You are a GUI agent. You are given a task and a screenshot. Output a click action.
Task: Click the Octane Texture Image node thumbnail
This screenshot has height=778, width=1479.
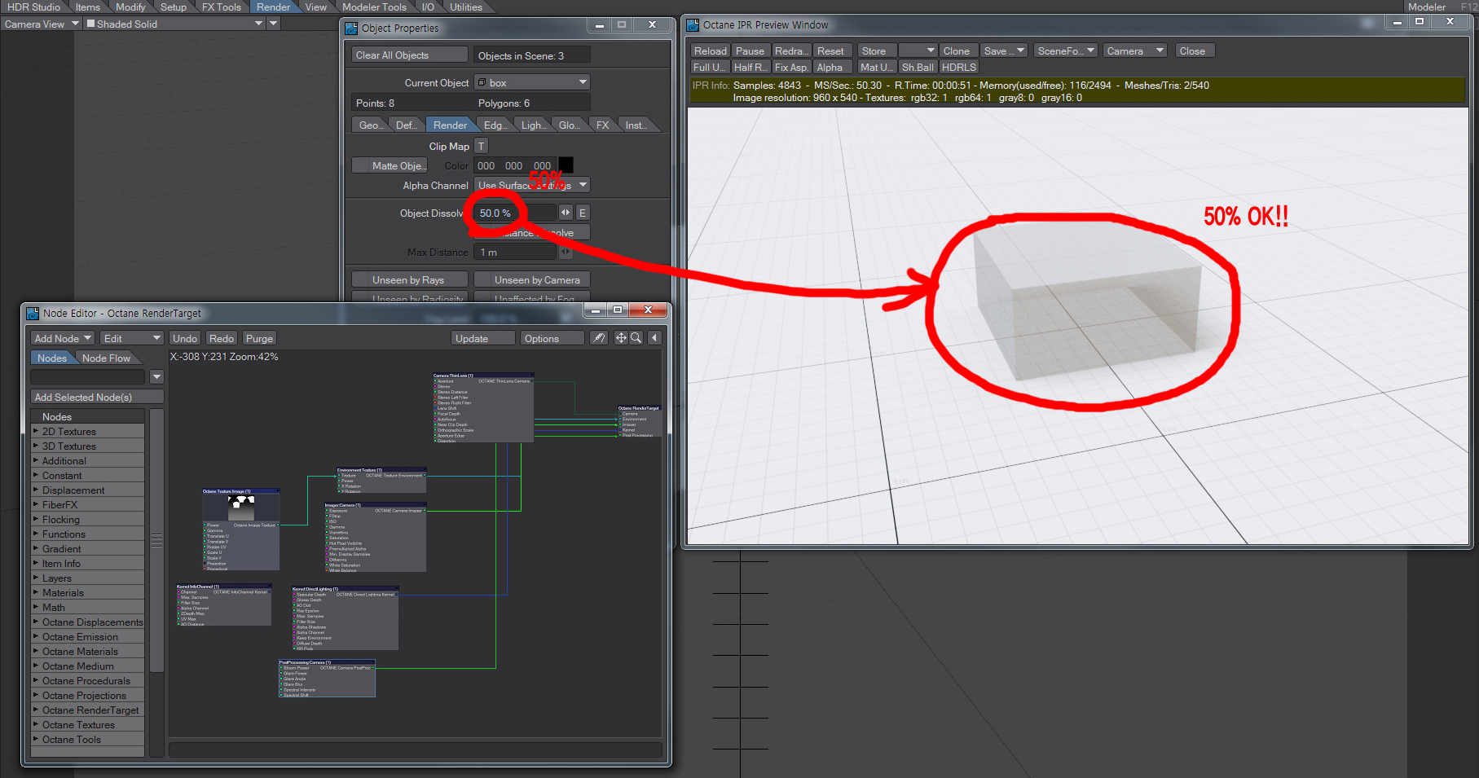pos(241,507)
